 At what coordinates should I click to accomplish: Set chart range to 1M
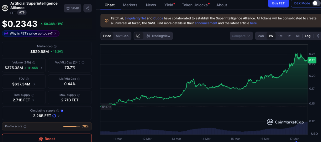(280, 36)
